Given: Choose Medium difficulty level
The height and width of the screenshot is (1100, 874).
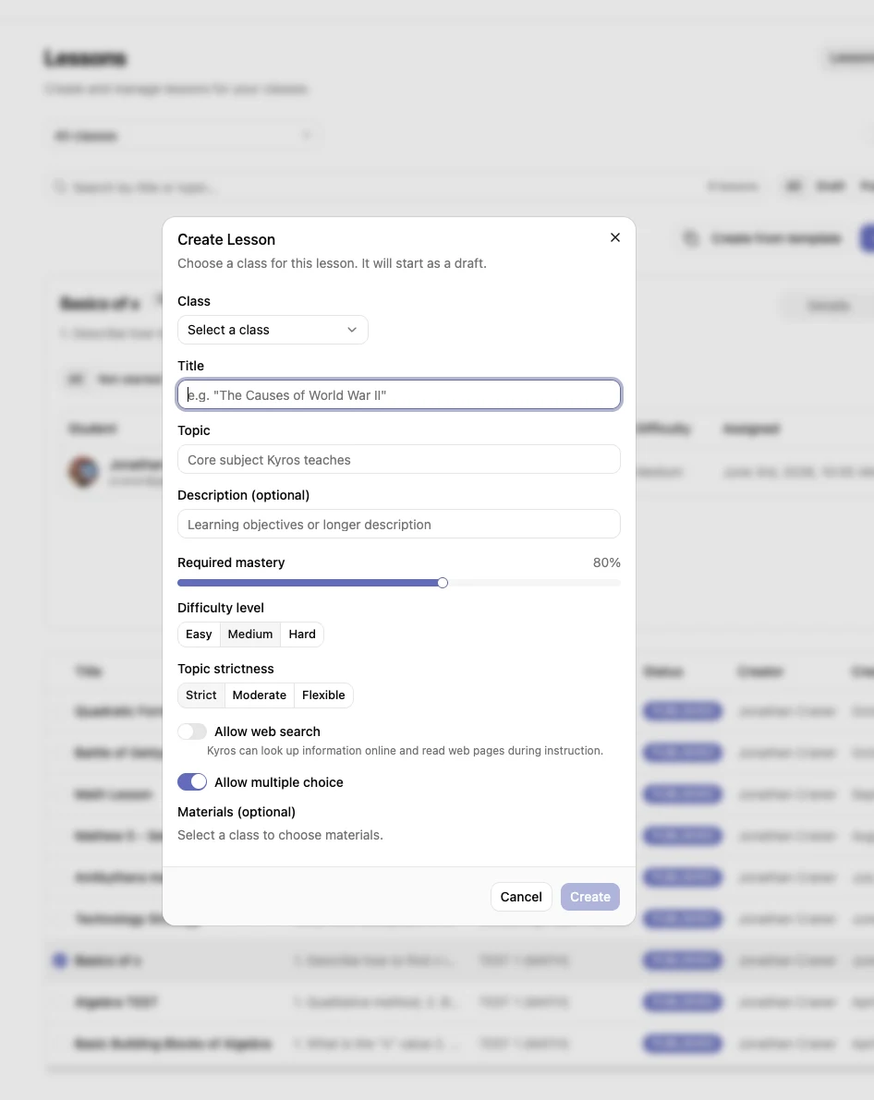Looking at the screenshot, I should pyautogui.click(x=250, y=635).
